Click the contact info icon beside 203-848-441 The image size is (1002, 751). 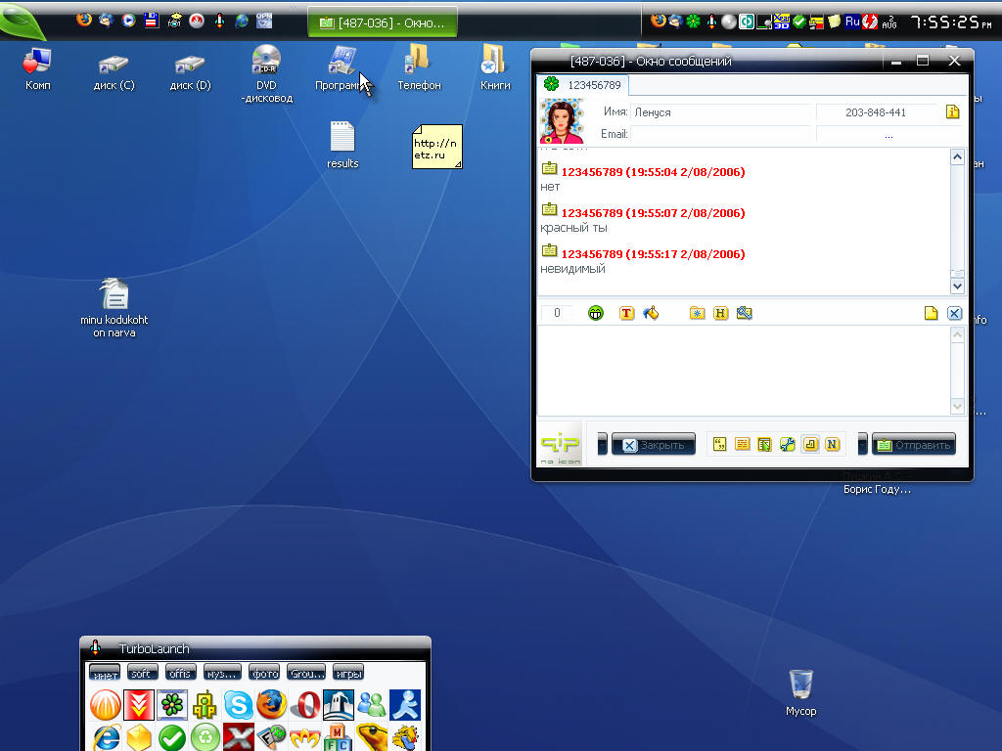[x=953, y=112]
